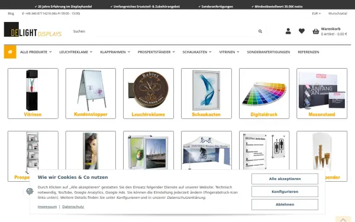The height and width of the screenshot is (222, 355).
Task: Open Vitrinen category tile
Action: [x=33, y=94]
